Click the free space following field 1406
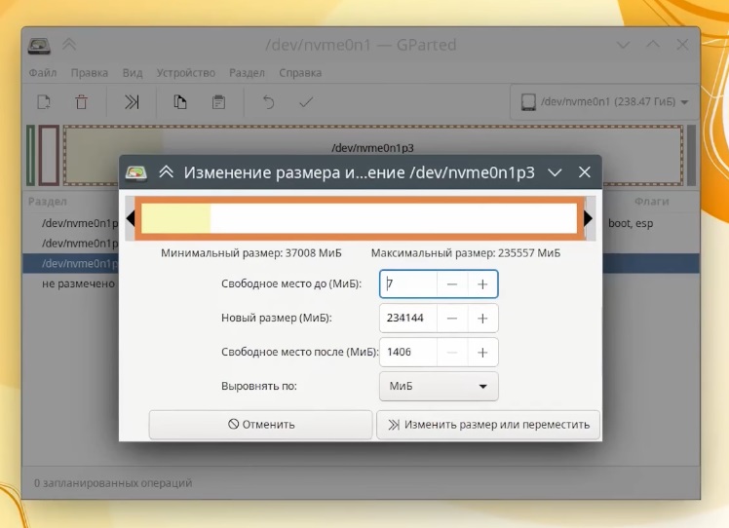This screenshot has height=528, width=729. click(408, 353)
